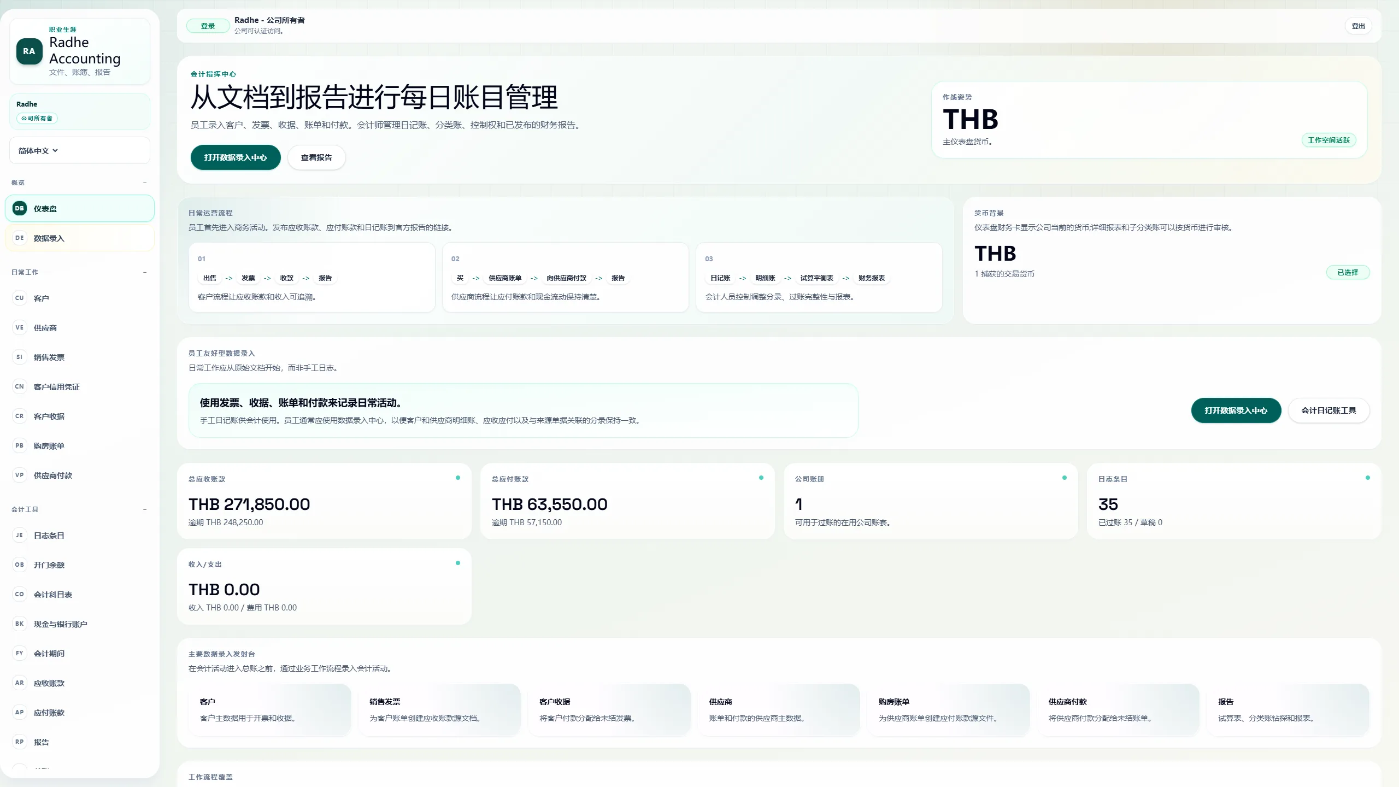Click the 登录 badge in header

(x=208, y=26)
